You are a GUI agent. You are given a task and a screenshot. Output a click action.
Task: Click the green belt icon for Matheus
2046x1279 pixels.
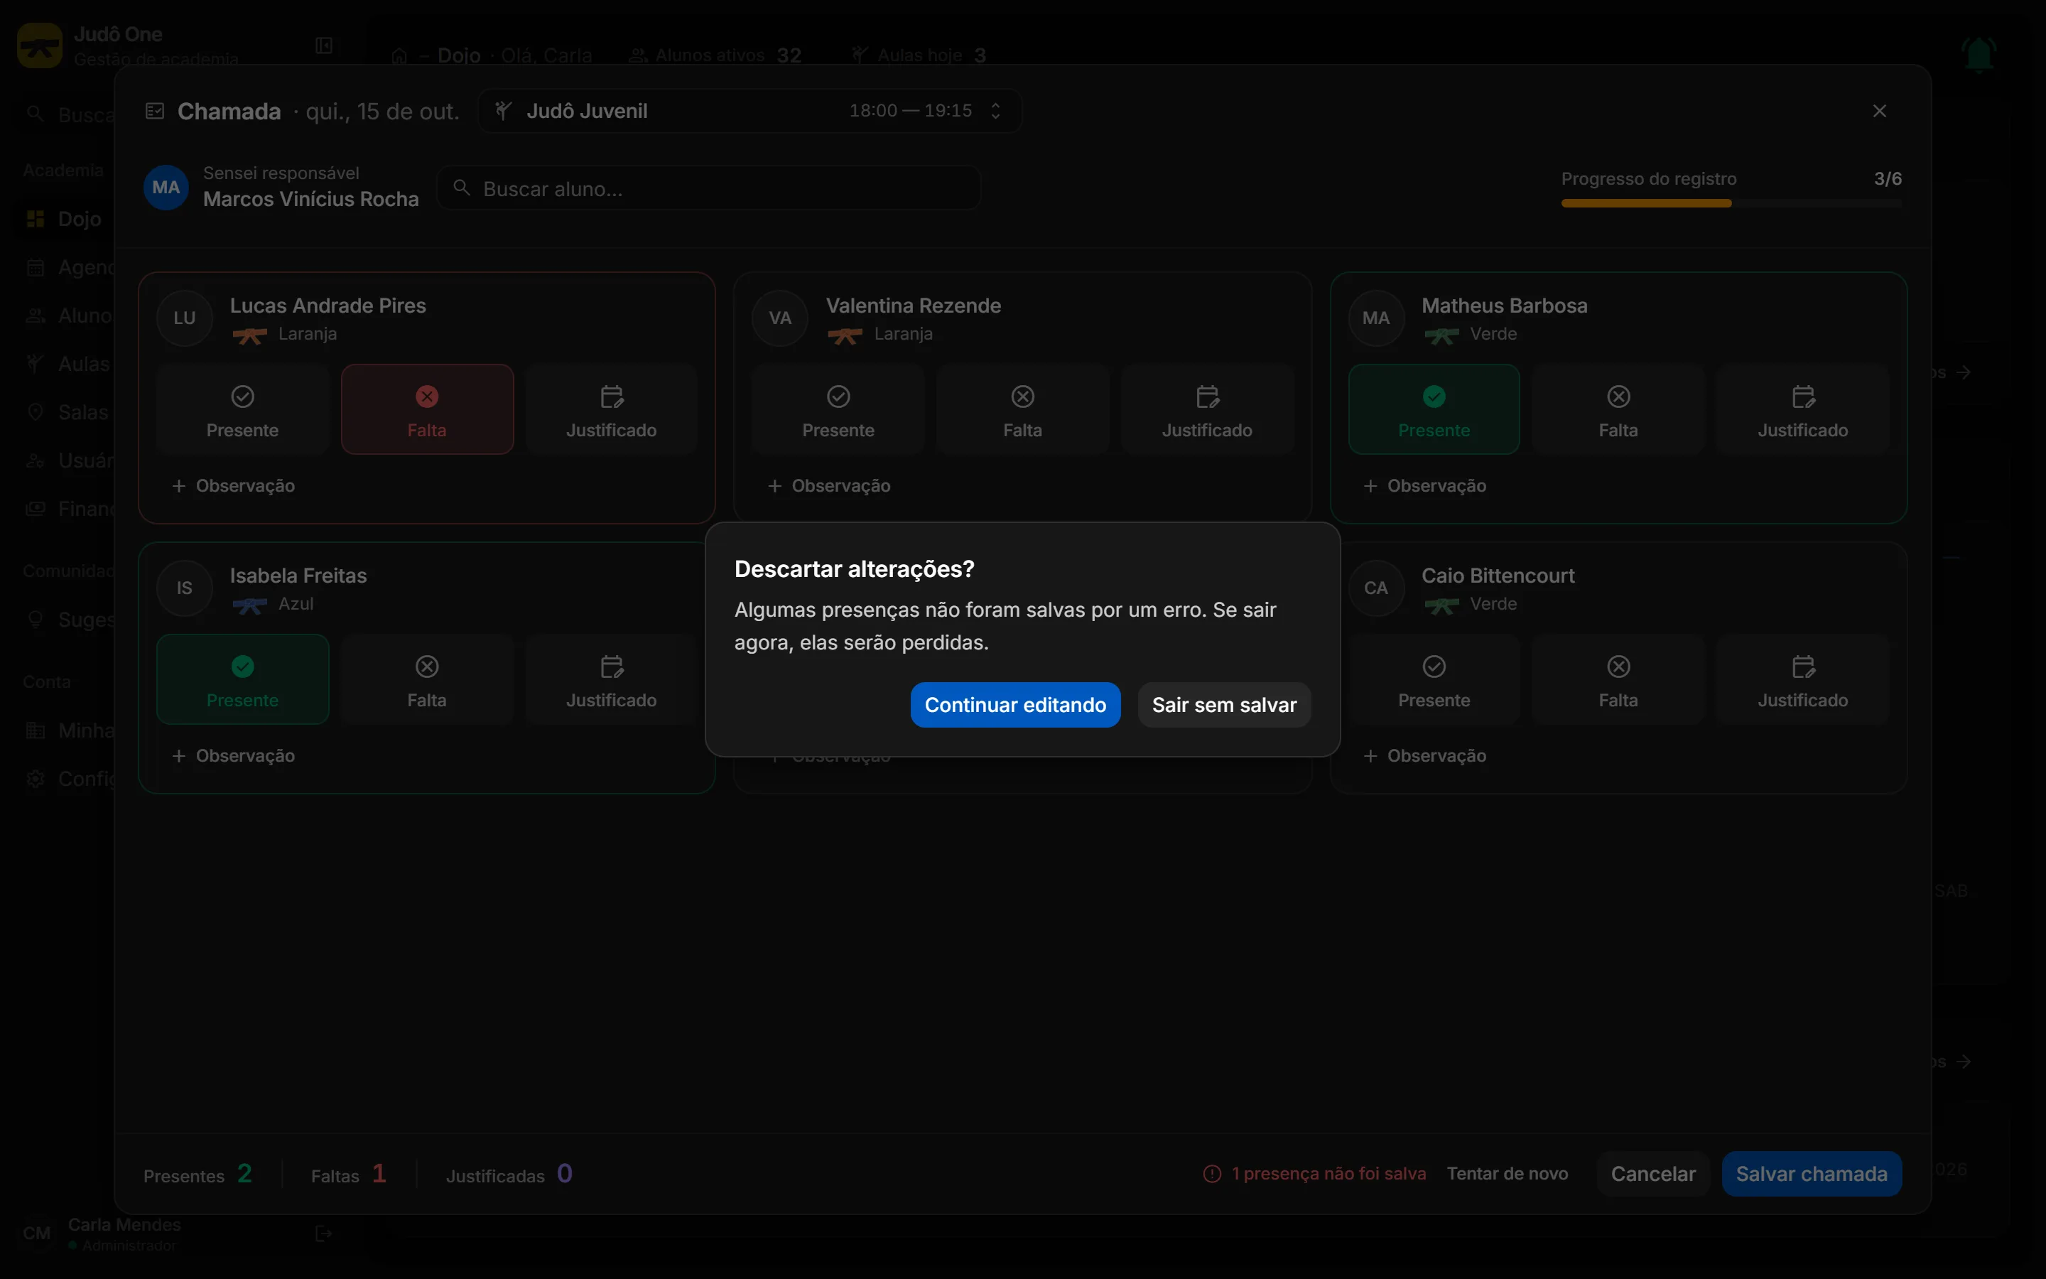1441,336
